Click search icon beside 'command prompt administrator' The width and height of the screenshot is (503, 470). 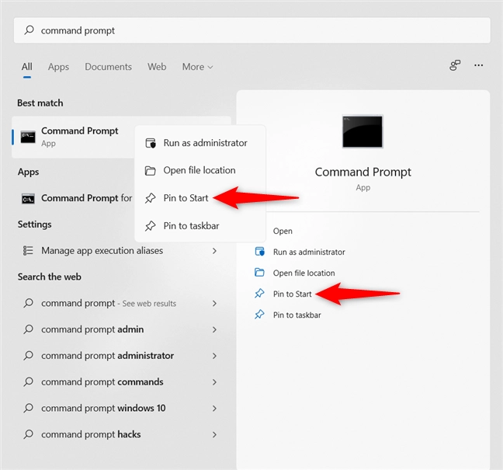click(28, 356)
